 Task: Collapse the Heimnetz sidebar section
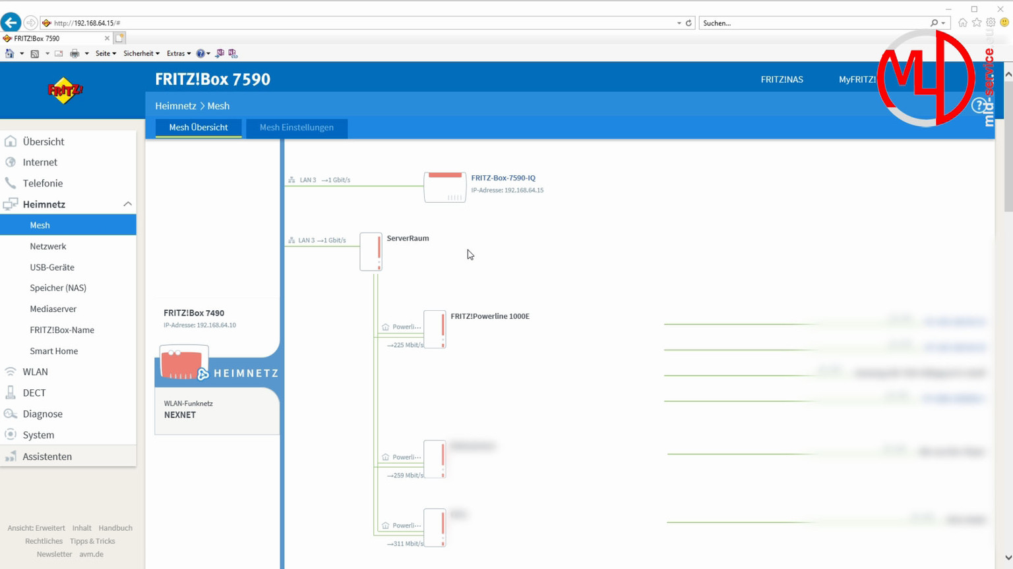127,204
